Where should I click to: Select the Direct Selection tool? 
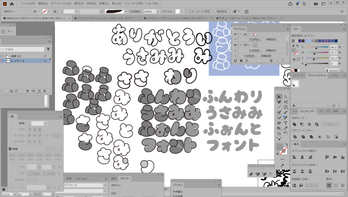[285, 97]
